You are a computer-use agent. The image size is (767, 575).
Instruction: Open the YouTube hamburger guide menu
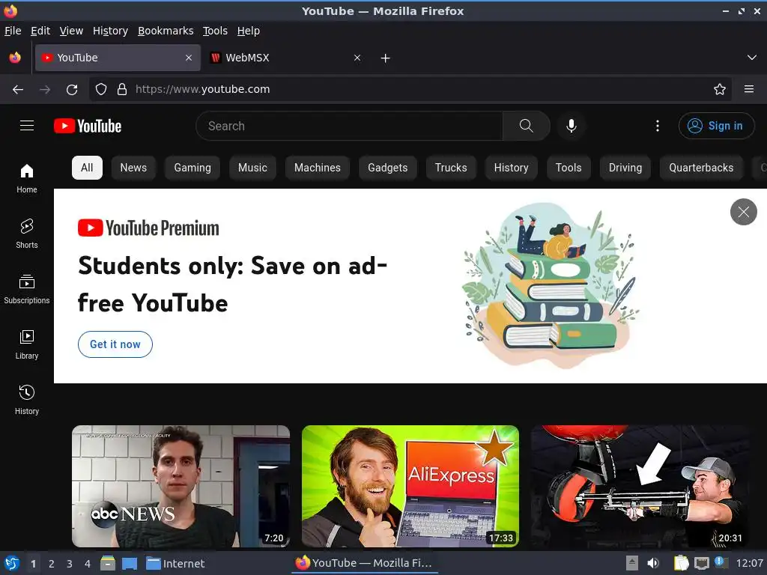click(27, 126)
